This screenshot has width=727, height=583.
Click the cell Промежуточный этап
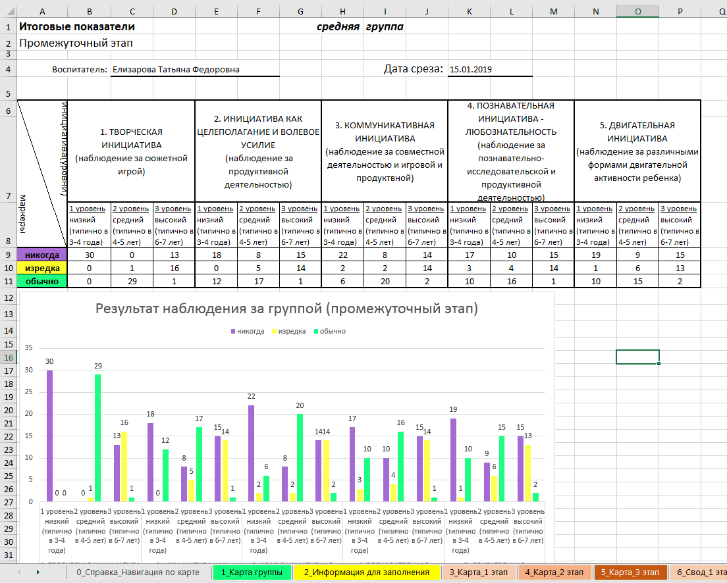click(76, 43)
